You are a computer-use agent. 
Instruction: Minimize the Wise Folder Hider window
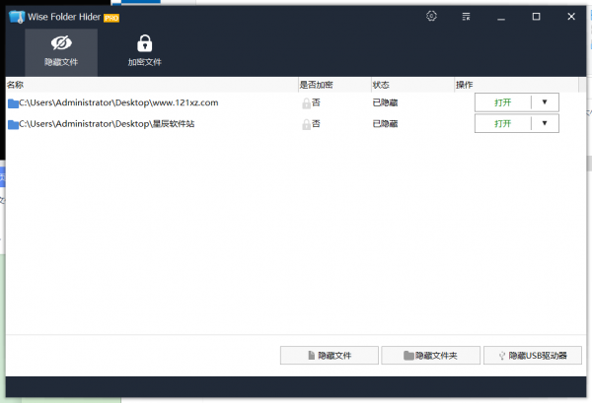tap(501, 17)
